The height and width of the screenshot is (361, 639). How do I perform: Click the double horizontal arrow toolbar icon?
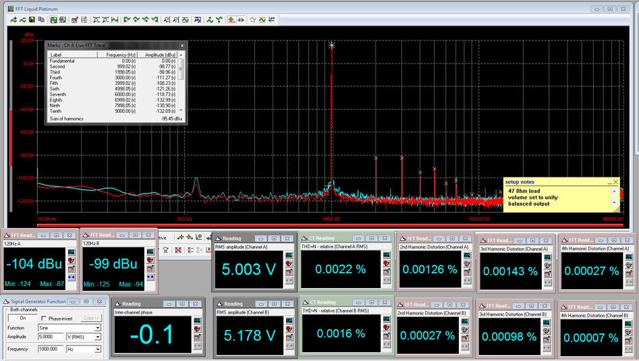(x=241, y=20)
